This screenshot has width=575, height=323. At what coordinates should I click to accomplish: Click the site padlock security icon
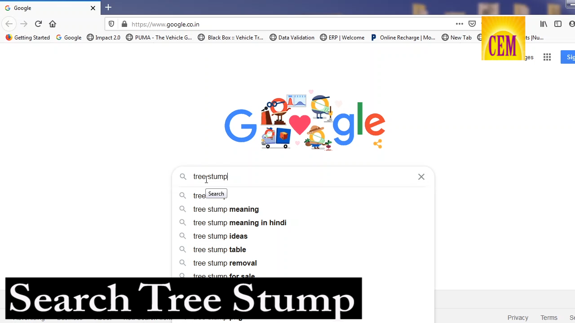(124, 24)
